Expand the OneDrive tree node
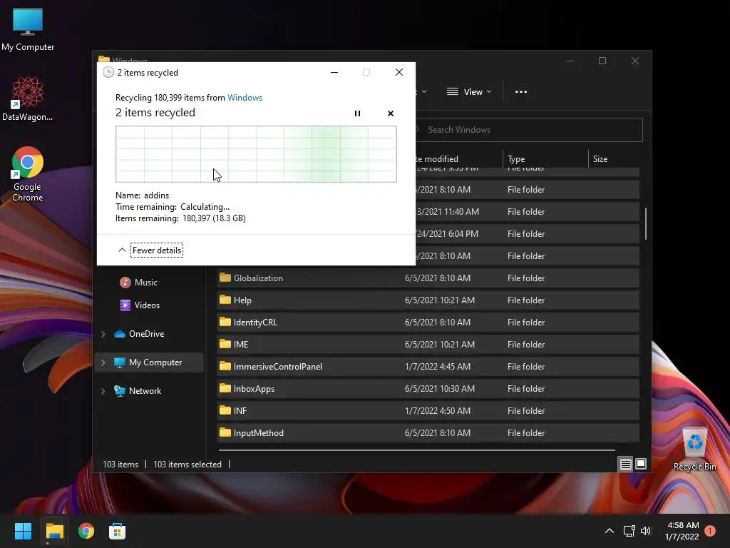 tap(103, 334)
